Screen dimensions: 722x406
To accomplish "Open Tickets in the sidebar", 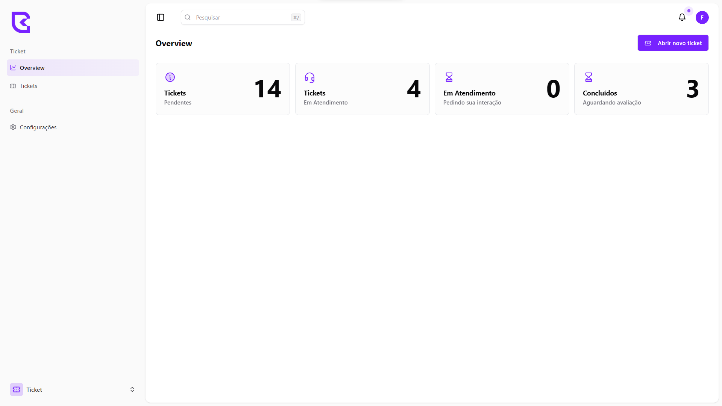I will (29, 86).
